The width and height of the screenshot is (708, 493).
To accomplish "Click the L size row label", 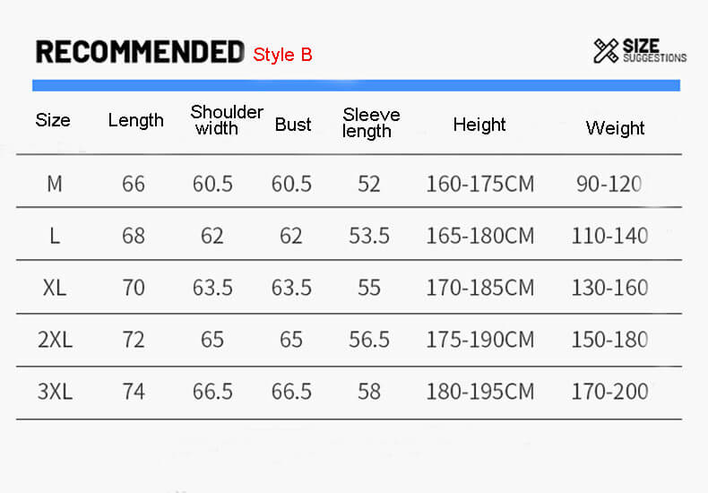I will pos(55,236).
